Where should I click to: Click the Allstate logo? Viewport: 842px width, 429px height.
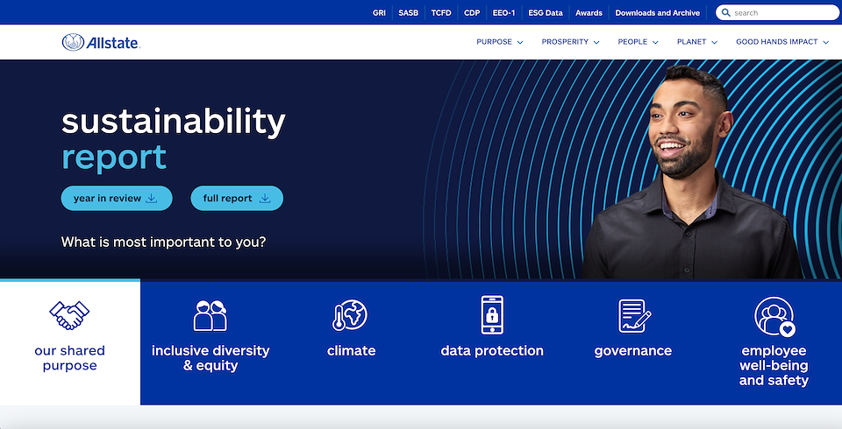(x=101, y=42)
